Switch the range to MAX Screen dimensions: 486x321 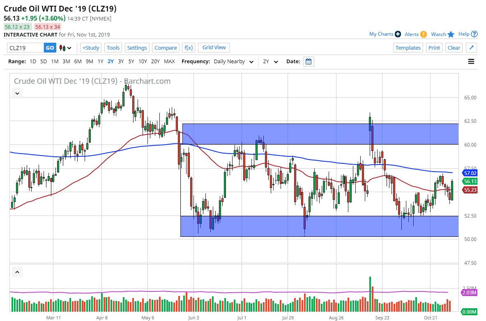pyautogui.click(x=169, y=61)
